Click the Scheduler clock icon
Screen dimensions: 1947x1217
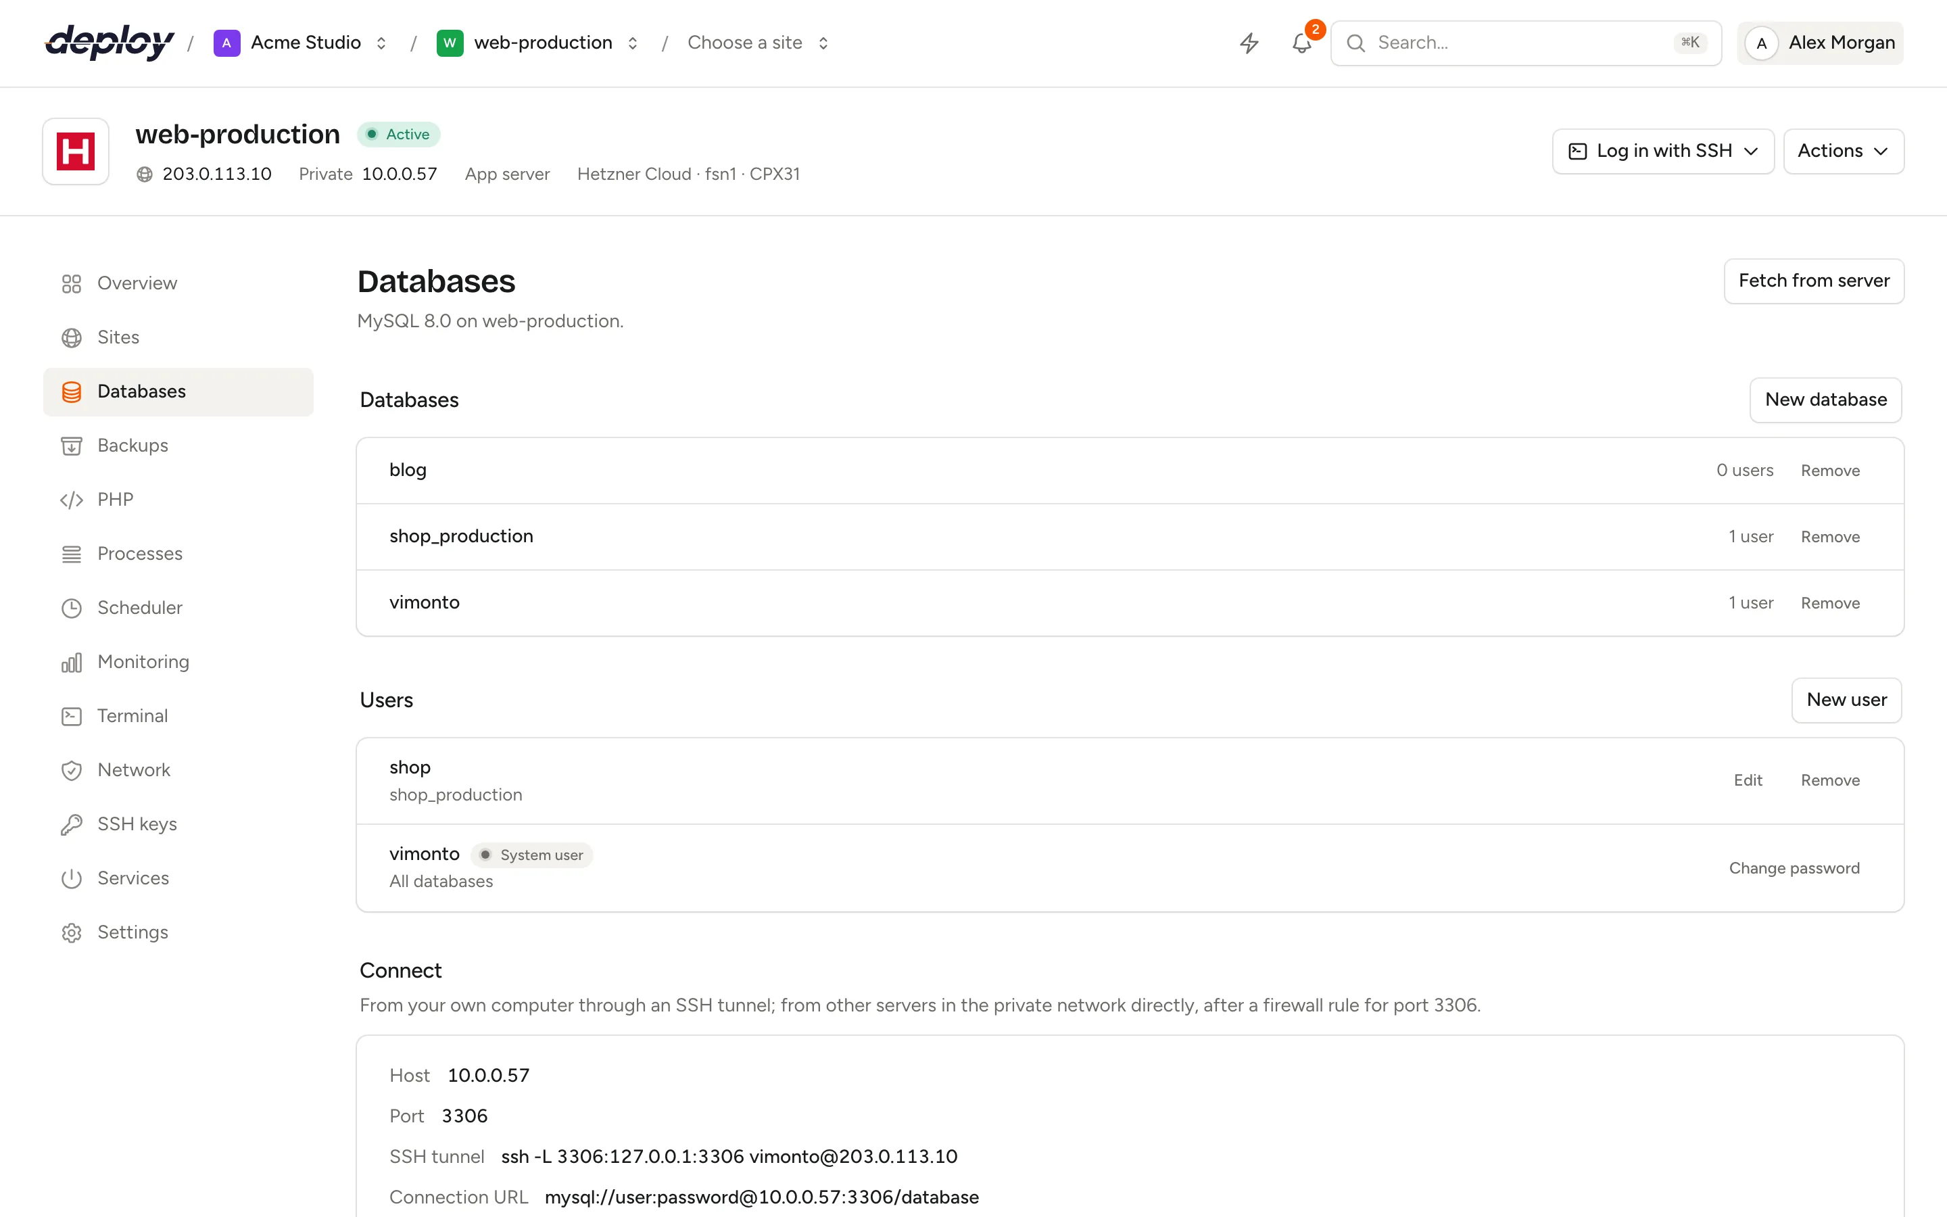[x=72, y=608]
